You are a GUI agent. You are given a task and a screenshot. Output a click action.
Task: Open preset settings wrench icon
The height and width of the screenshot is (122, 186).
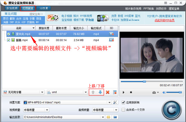[115, 102]
